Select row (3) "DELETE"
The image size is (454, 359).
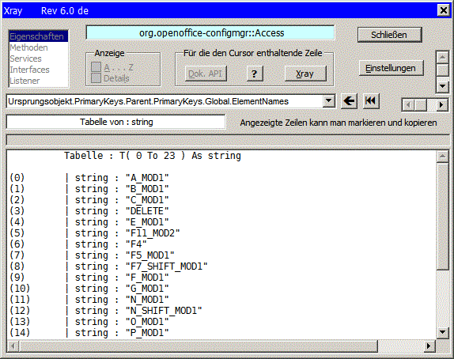coord(221,211)
